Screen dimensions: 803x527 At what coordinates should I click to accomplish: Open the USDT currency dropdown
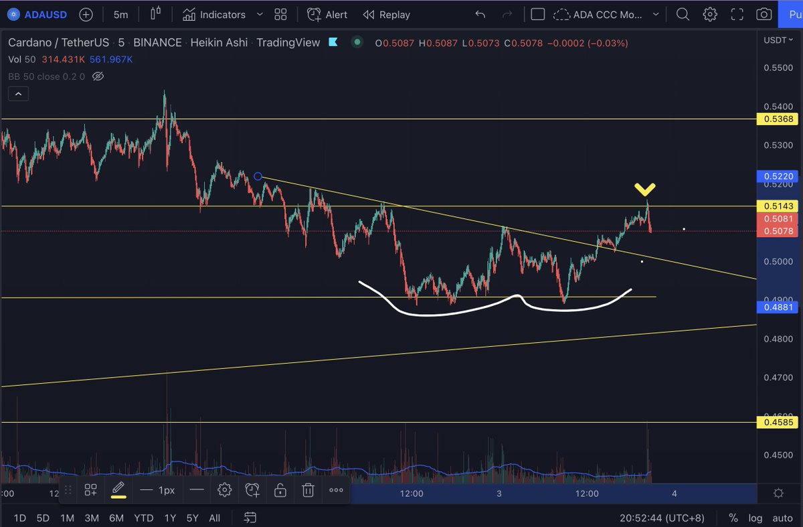tap(778, 40)
